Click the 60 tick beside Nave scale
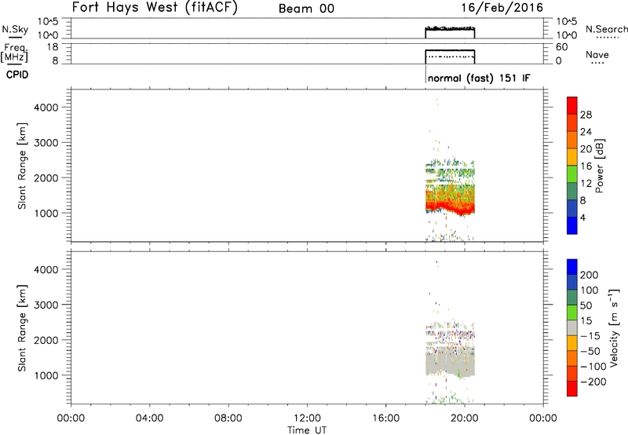Viewport: 628px width, 435px height. (562, 47)
